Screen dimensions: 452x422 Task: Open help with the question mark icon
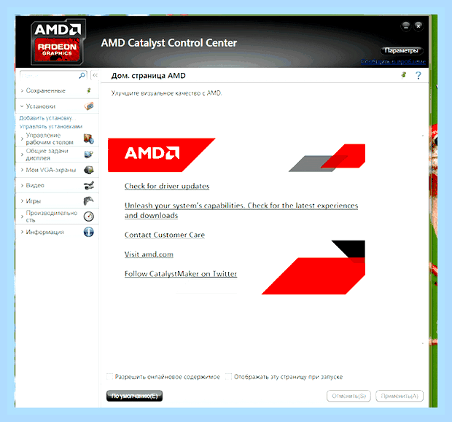(x=418, y=76)
